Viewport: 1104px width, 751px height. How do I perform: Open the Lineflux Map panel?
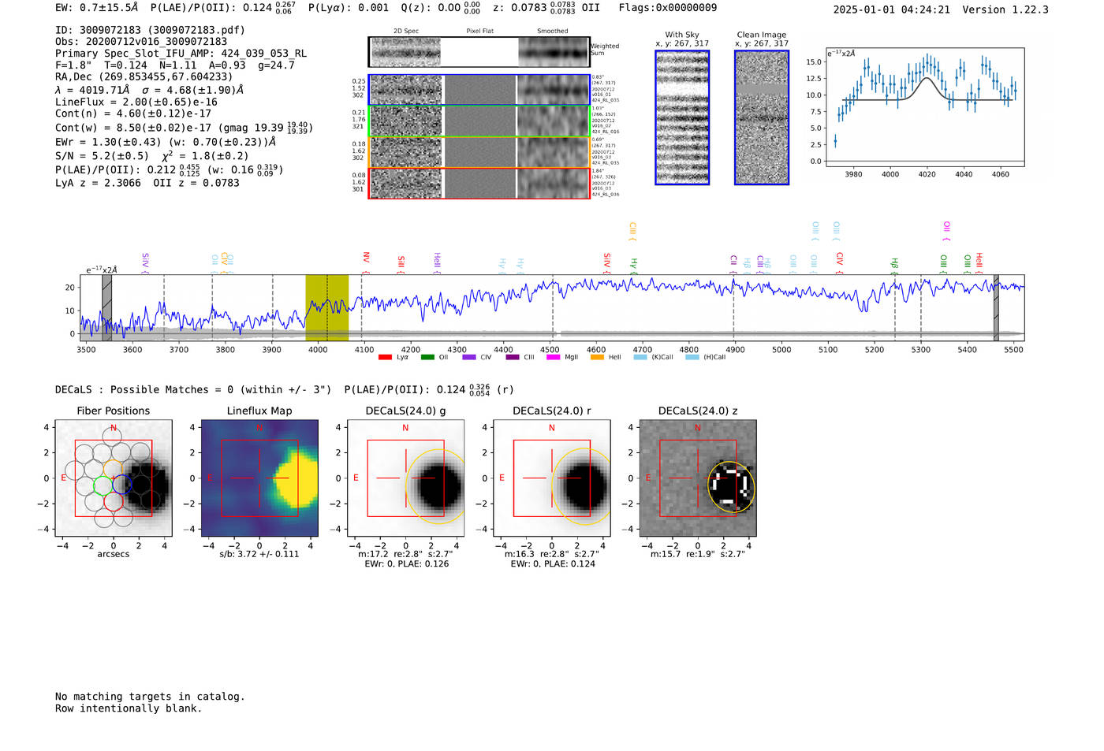(259, 478)
